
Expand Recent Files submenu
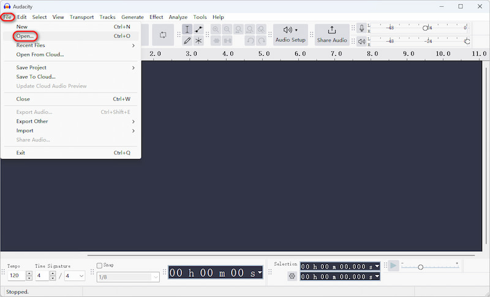71,45
